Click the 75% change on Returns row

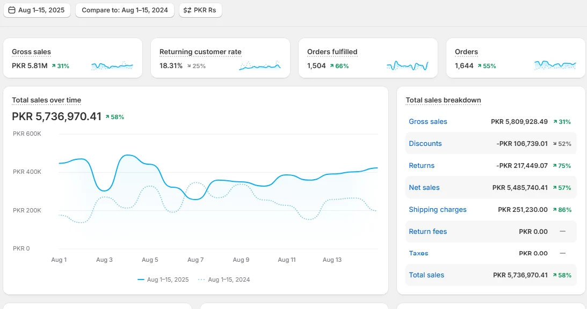point(562,166)
